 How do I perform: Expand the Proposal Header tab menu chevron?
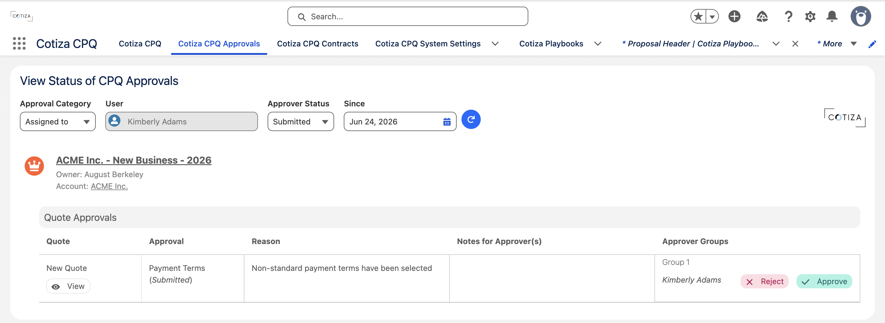775,44
